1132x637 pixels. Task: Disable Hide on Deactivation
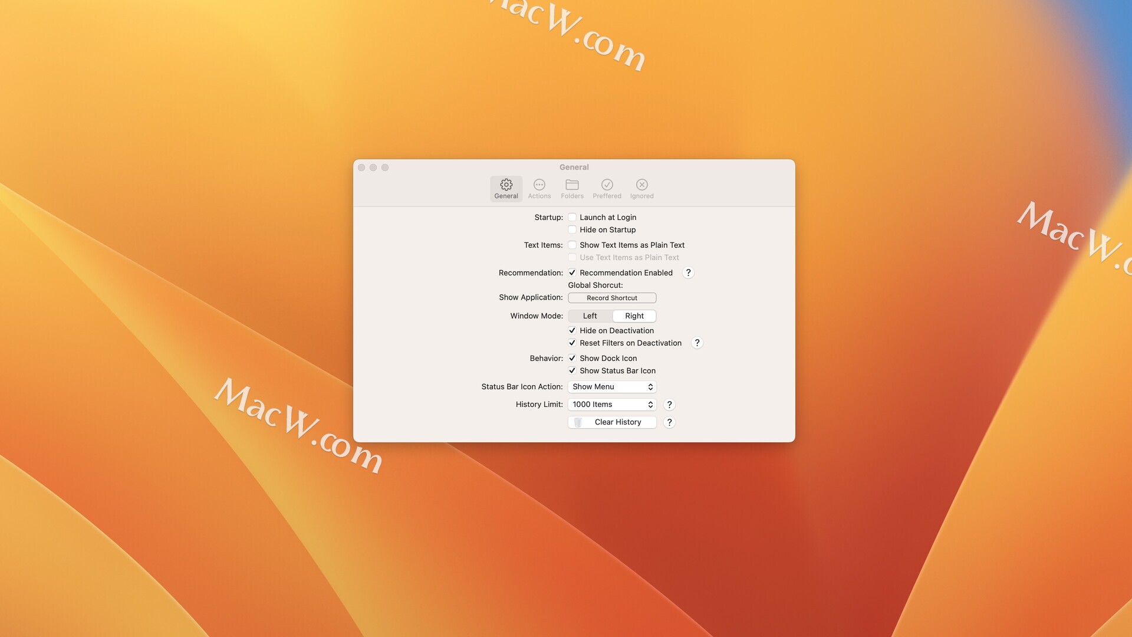pyautogui.click(x=572, y=330)
